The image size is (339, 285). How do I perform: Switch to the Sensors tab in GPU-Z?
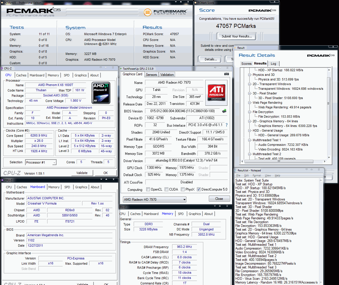coord(151,75)
